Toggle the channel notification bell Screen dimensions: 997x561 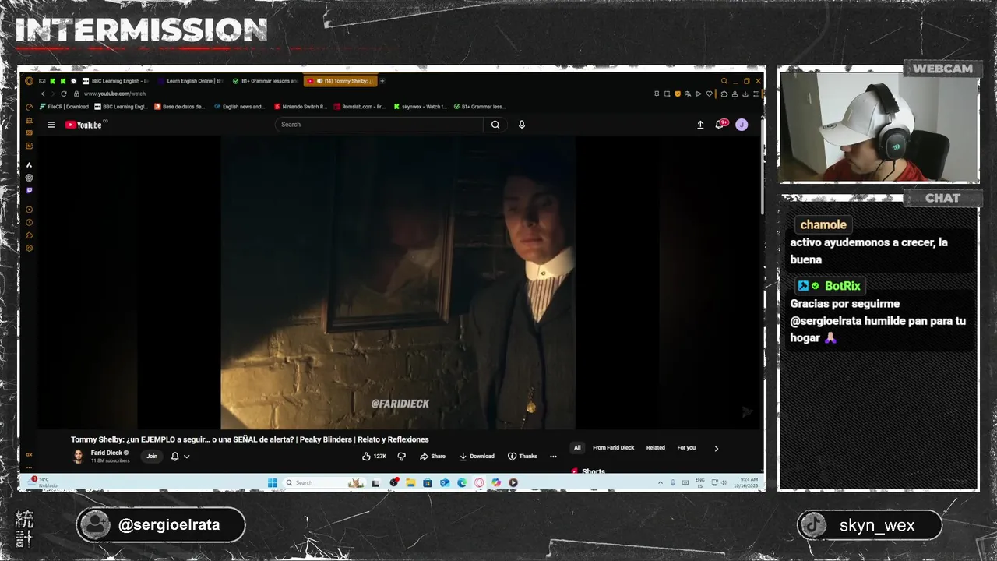coord(174,457)
